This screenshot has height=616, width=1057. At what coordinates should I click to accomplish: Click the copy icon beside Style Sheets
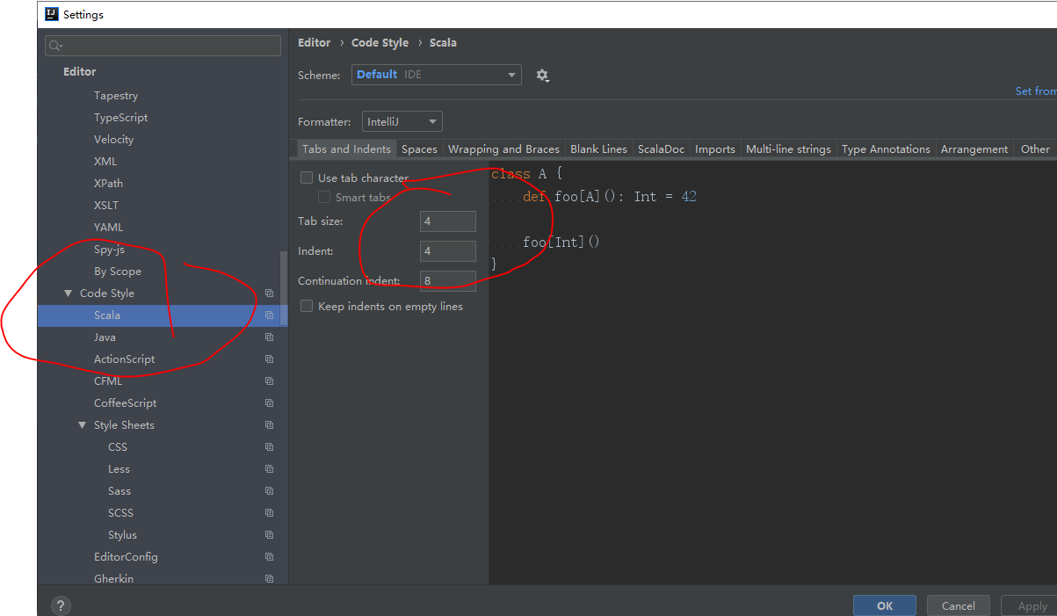[x=269, y=425]
